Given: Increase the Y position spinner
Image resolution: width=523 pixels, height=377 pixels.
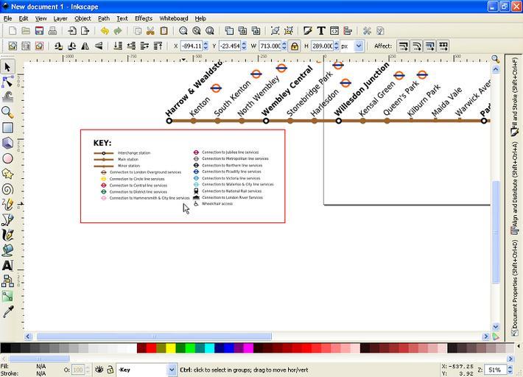Looking at the screenshot, I should 244,43.
